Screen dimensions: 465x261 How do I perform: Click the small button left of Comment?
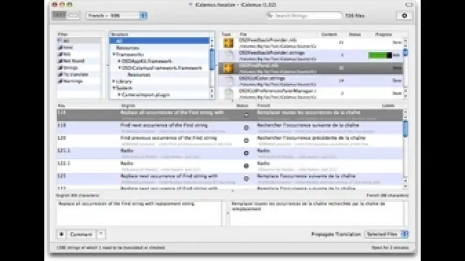61,234
